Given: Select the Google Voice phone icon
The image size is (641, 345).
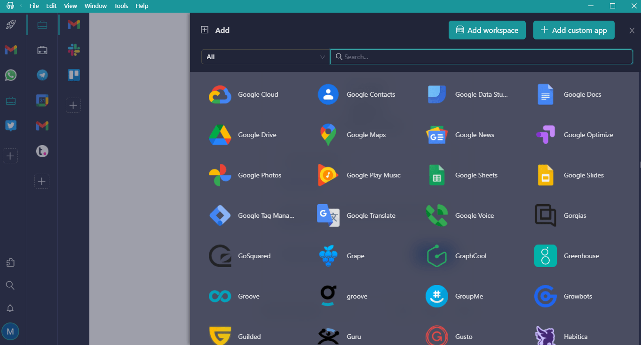Looking at the screenshot, I should click(437, 215).
